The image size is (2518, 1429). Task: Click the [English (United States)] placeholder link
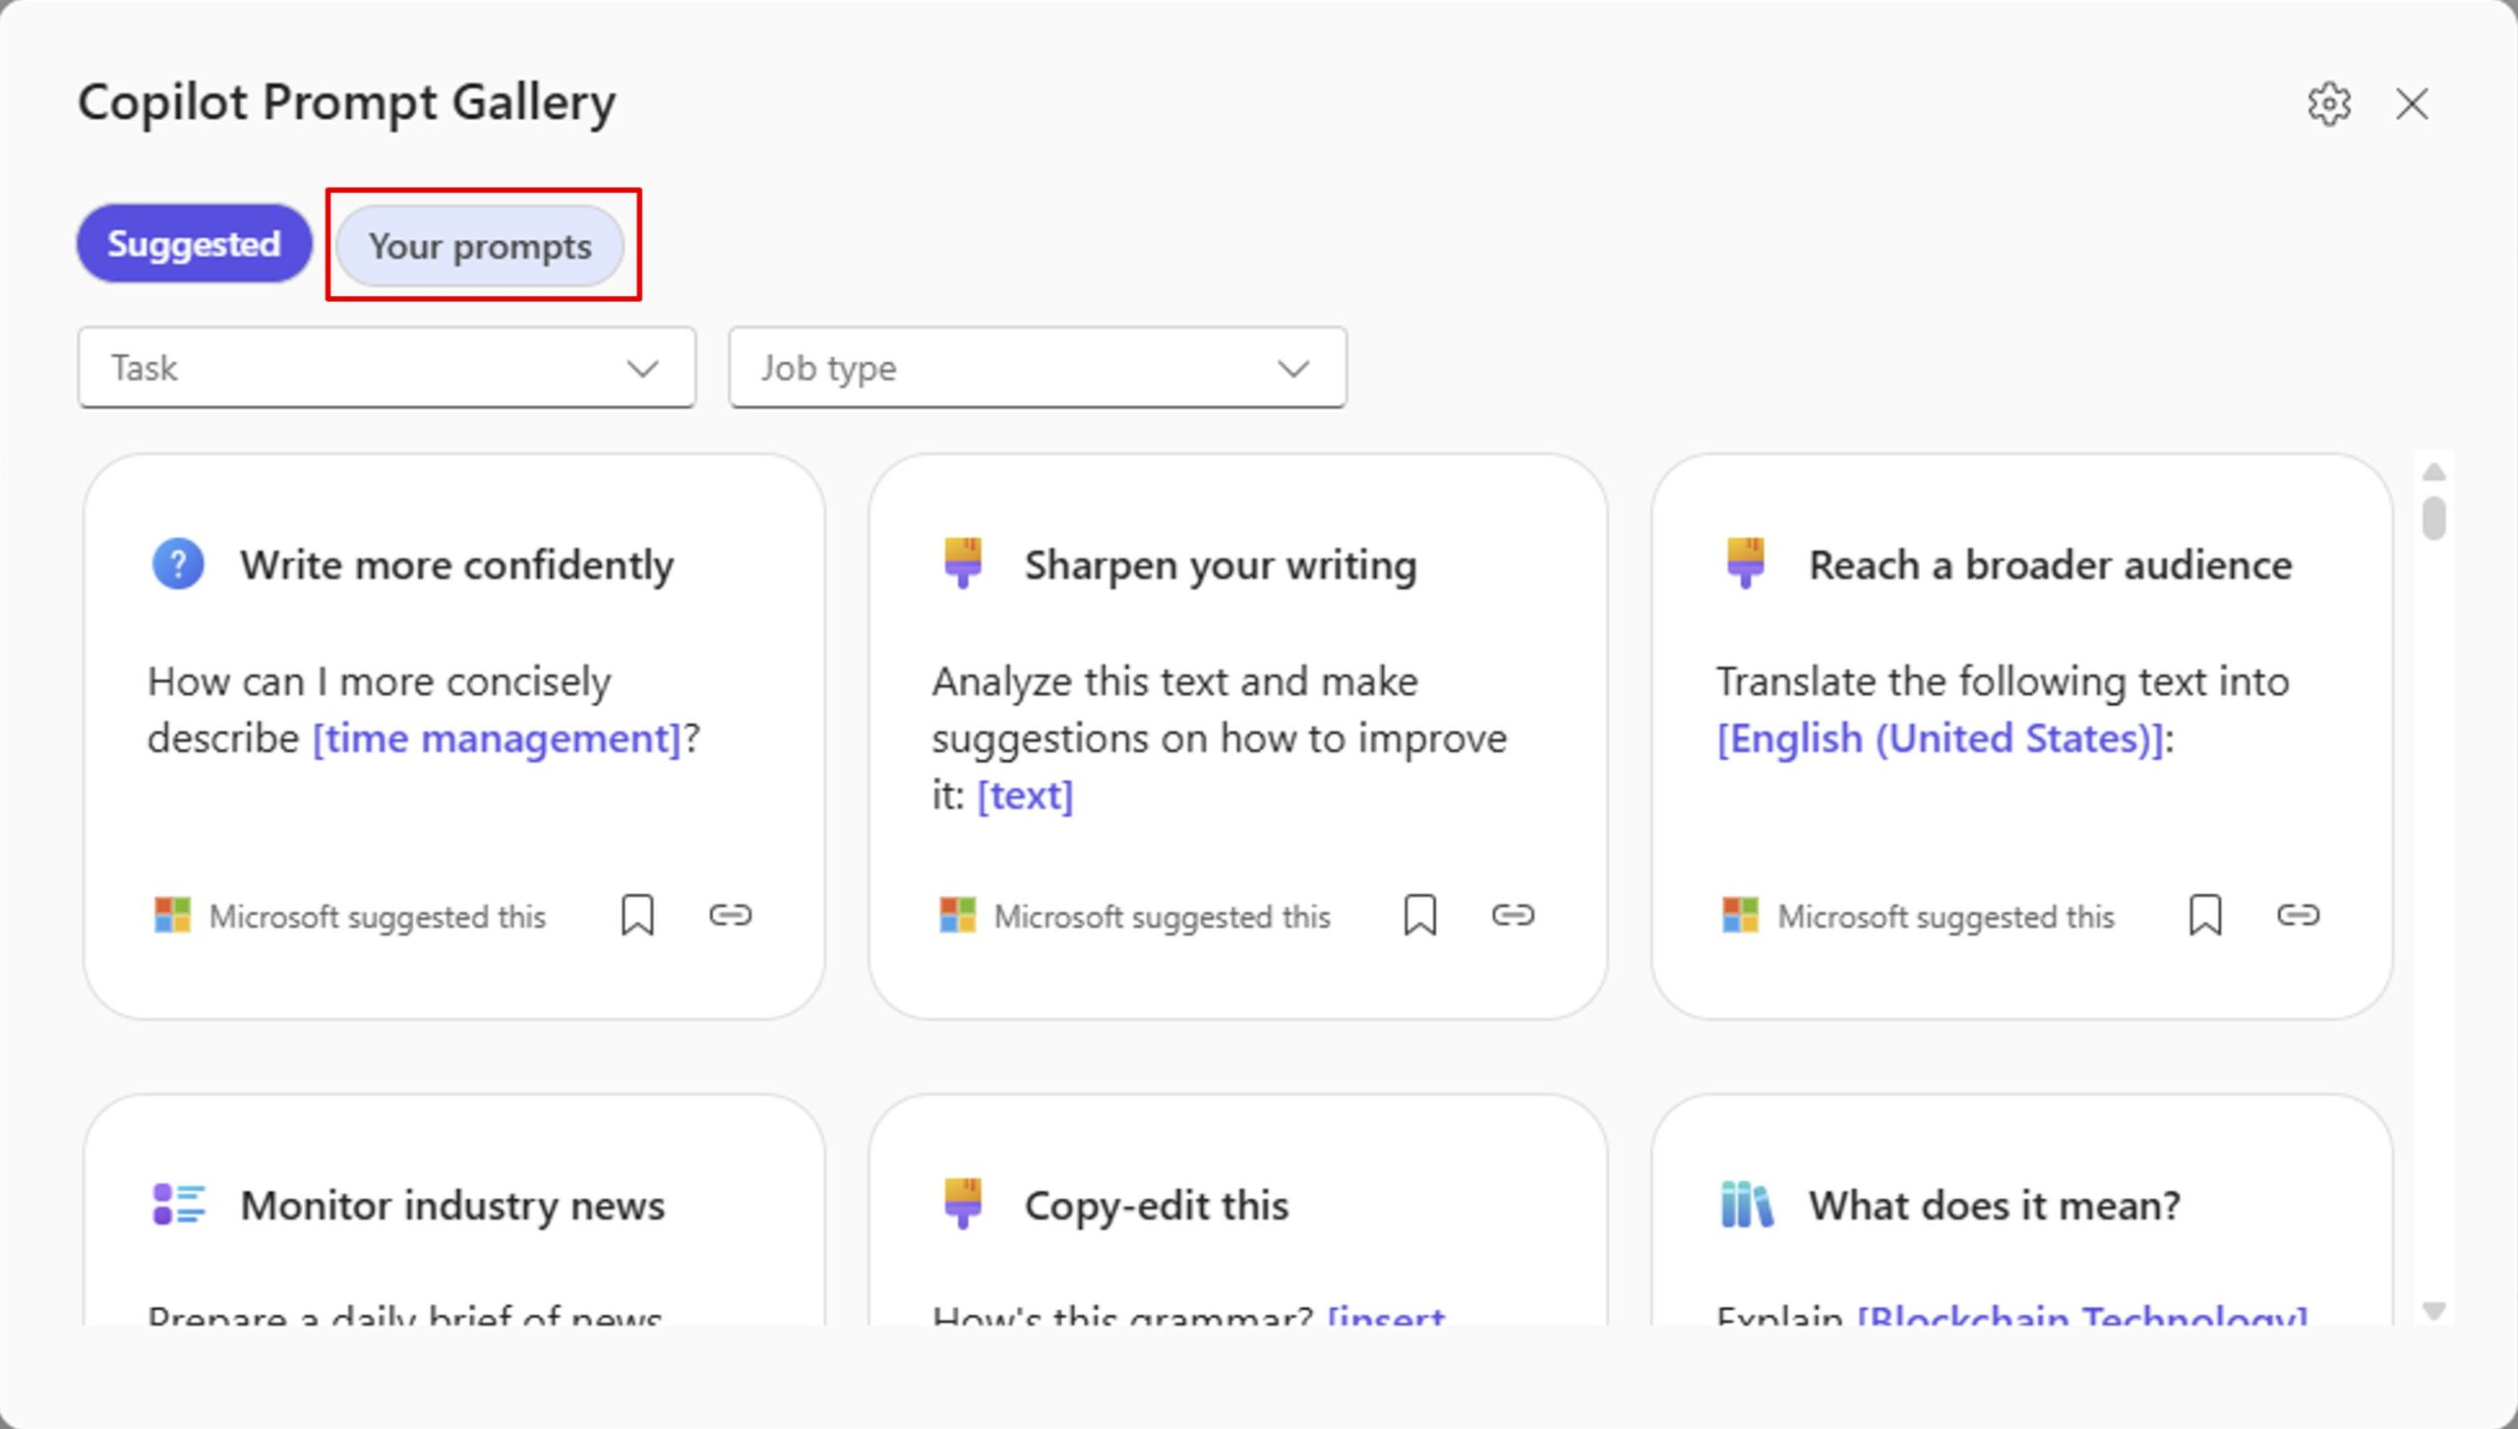coord(1940,739)
